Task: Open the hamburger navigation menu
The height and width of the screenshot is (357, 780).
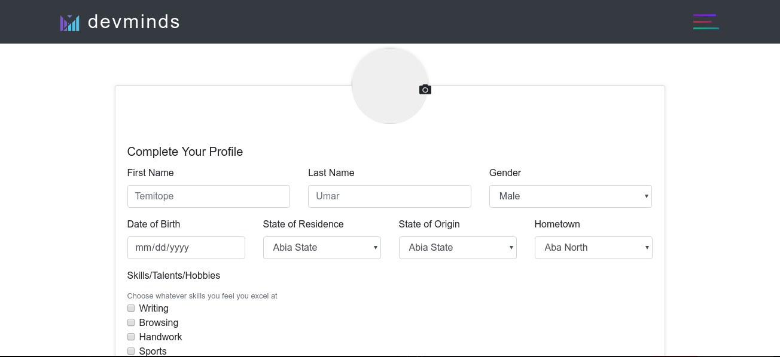Action: click(706, 21)
